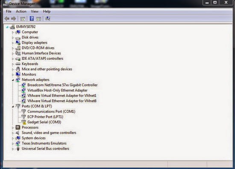The image size is (235, 169).
Task: Click the DVD/CD-ROM drives category icon
Action: pos(18,48)
